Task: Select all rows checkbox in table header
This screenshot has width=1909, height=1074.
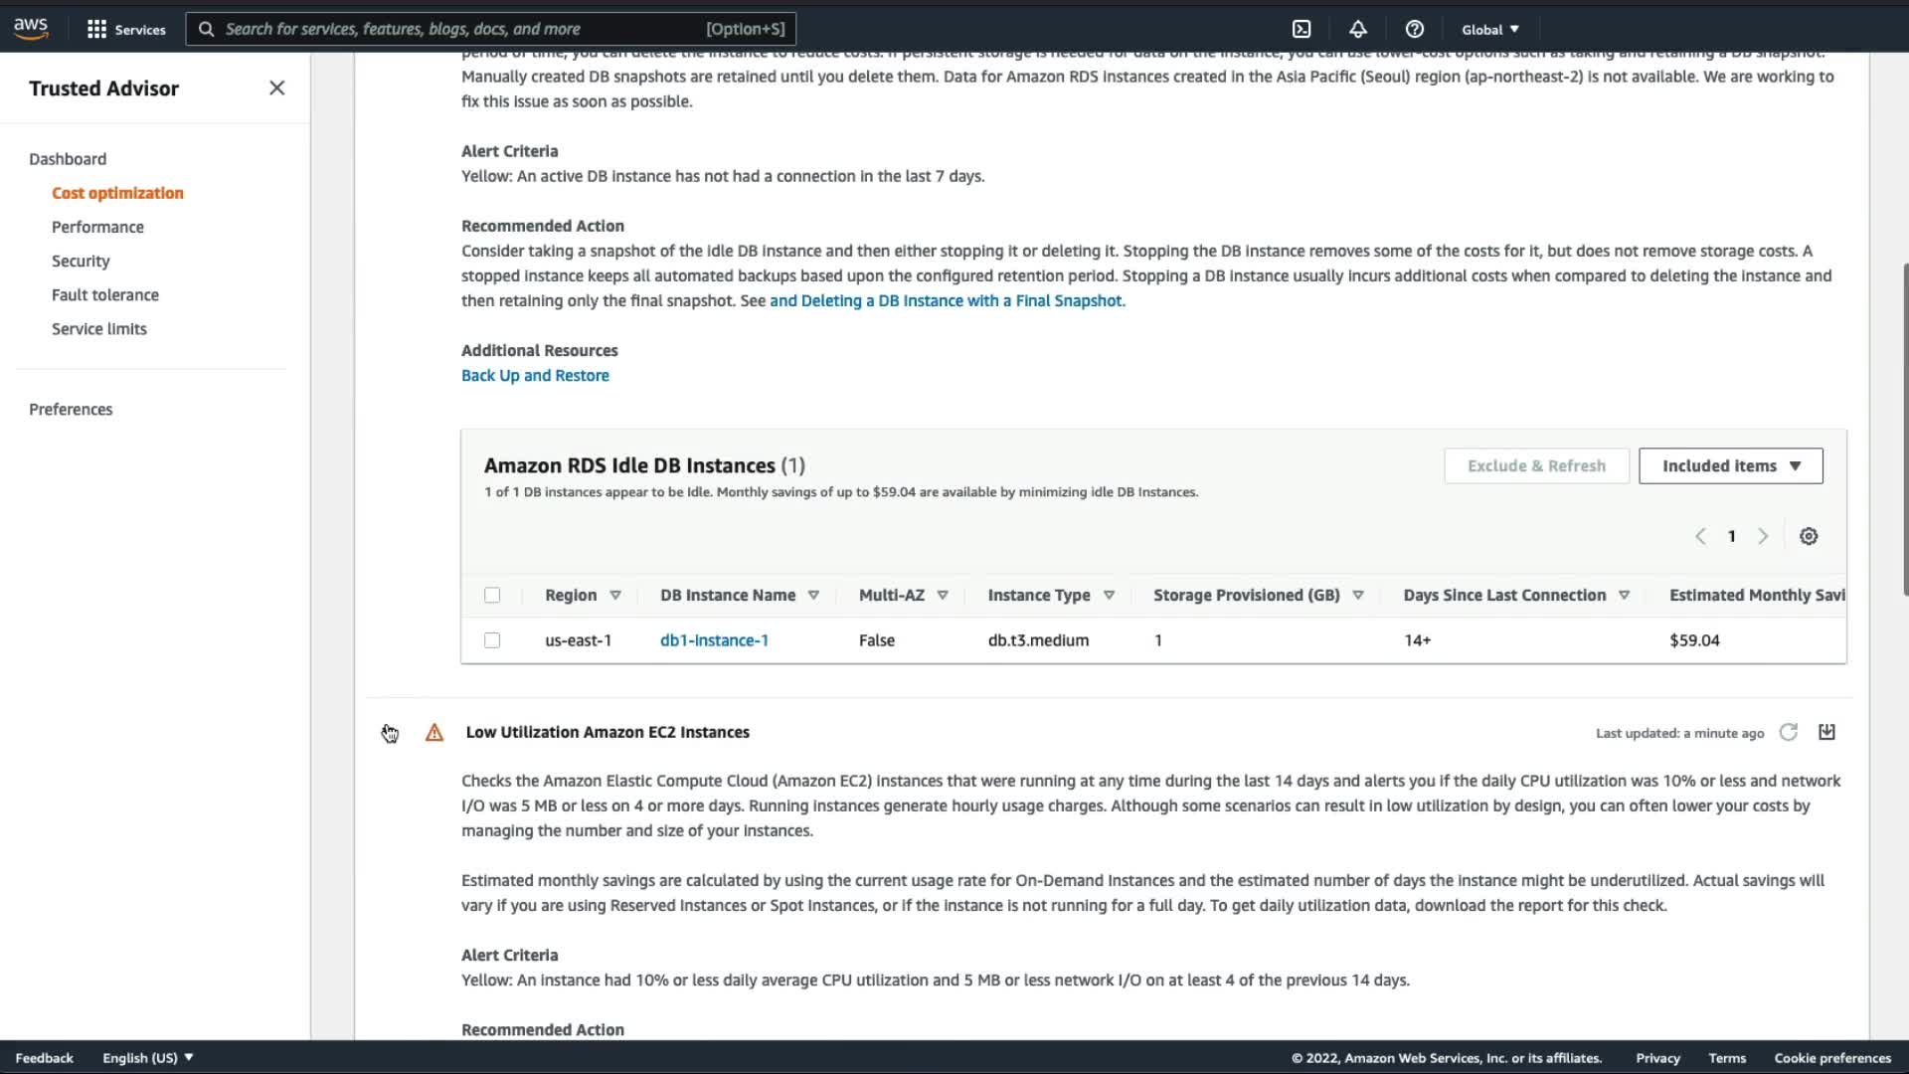Action: 492,595
